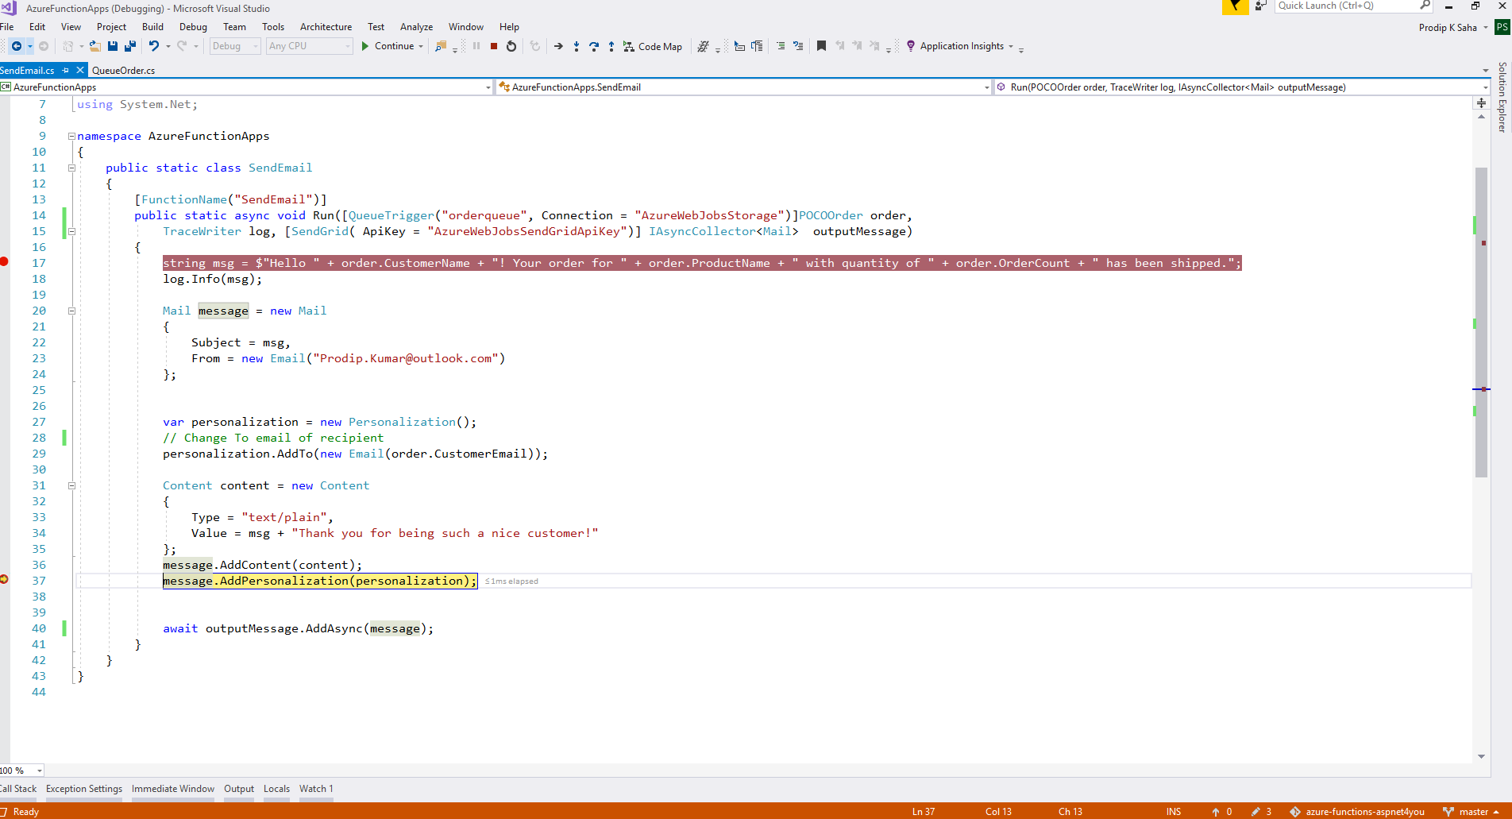This screenshot has height=819, width=1512.
Task: Toggle a bookmark on the current line
Action: point(822,46)
